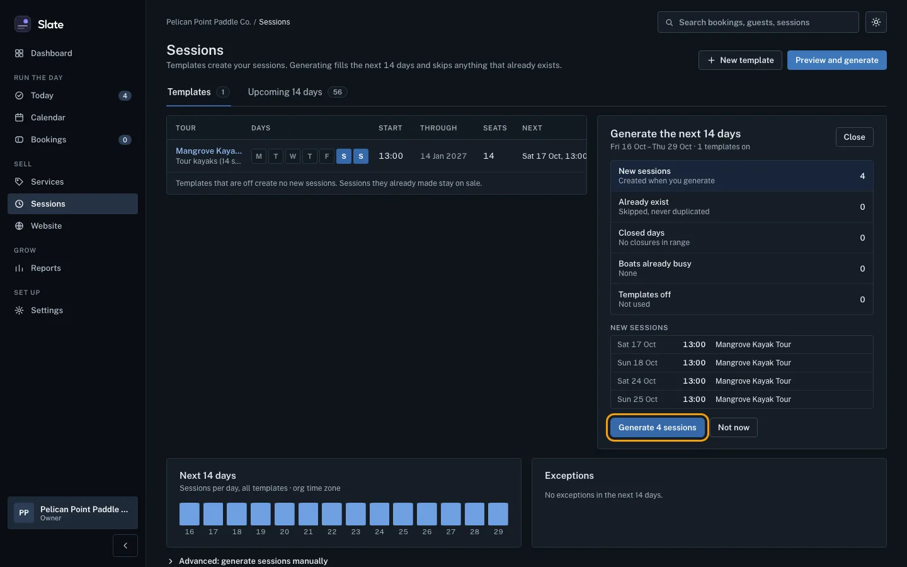Click the day 29 bar in chart
907x567 pixels.
(x=498, y=514)
